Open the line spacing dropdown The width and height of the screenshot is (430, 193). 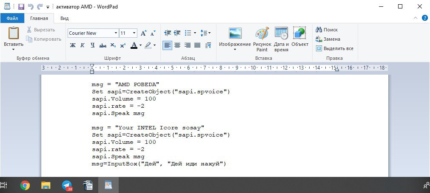click(x=205, y=33)
